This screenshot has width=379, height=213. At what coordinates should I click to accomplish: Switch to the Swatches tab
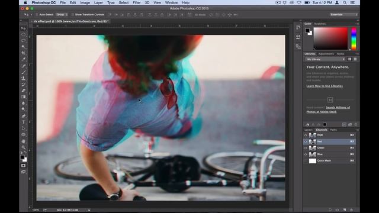tap(320, 24)
